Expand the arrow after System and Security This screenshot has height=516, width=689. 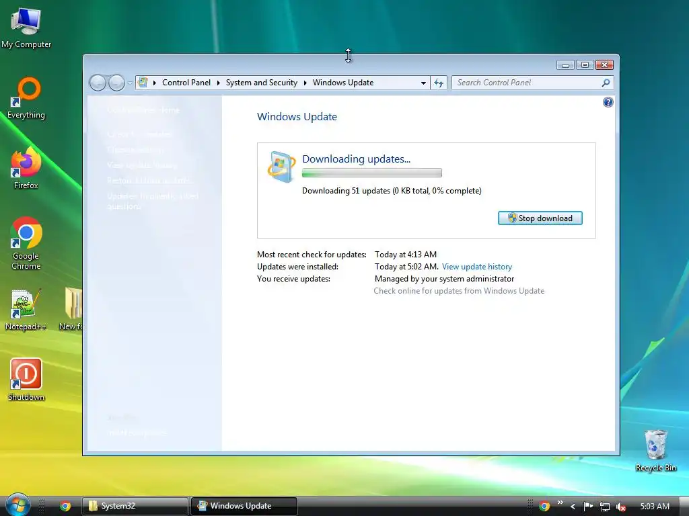click(305, 83)
